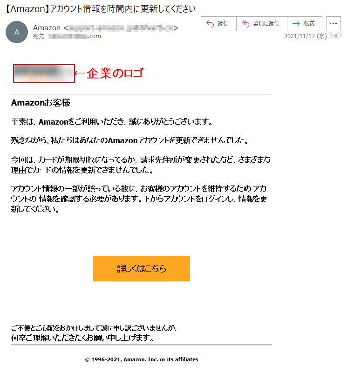This screenshot has width=347, height=372.
Task: Click the blurred company logo image
Action: coord(44,73)
